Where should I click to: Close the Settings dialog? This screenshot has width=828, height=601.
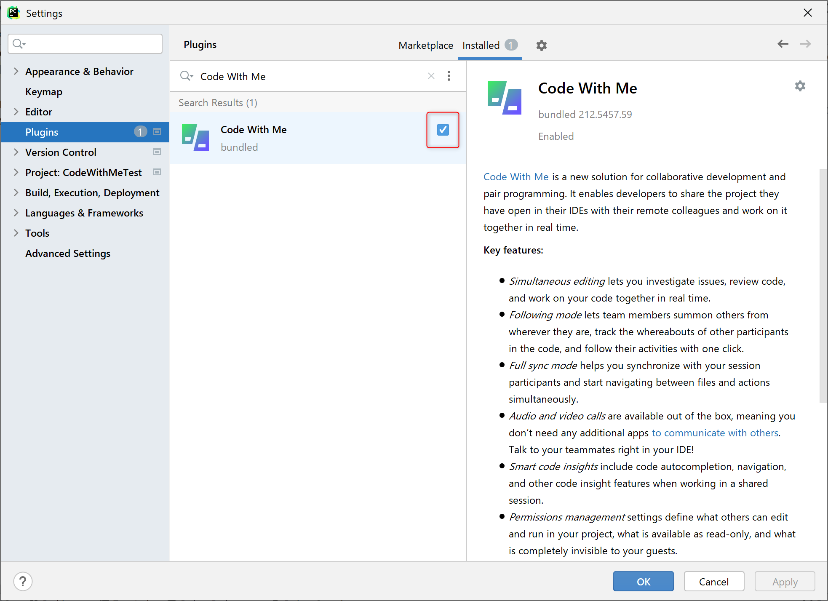[807, 13]
